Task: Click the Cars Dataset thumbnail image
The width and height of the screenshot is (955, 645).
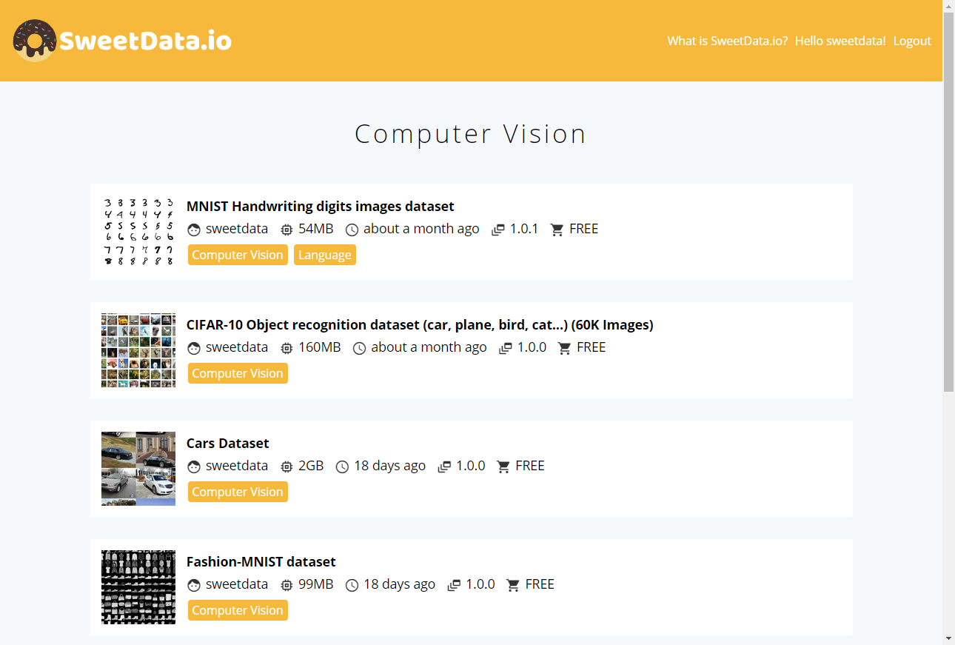Action: tap(138, 469)
